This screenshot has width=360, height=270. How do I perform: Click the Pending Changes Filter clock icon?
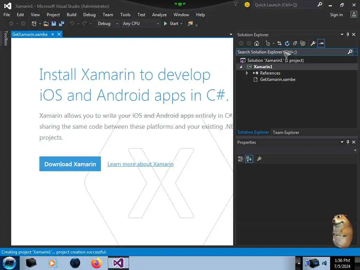[268, 43]
